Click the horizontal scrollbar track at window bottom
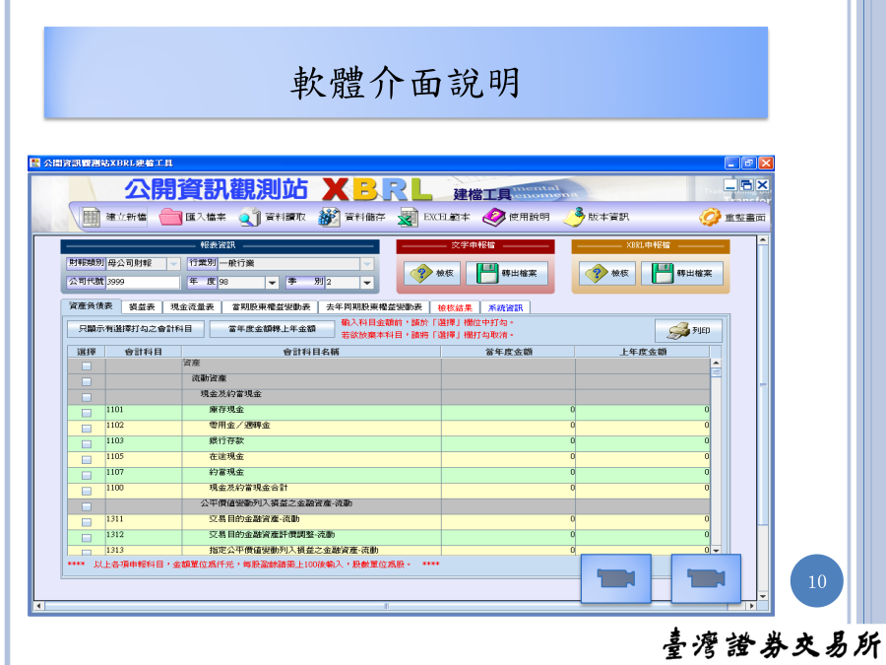886x665 pixels. point(395,606)
